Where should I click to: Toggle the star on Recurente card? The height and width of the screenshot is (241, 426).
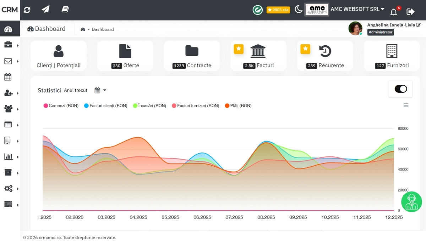(x=305, y=49)
